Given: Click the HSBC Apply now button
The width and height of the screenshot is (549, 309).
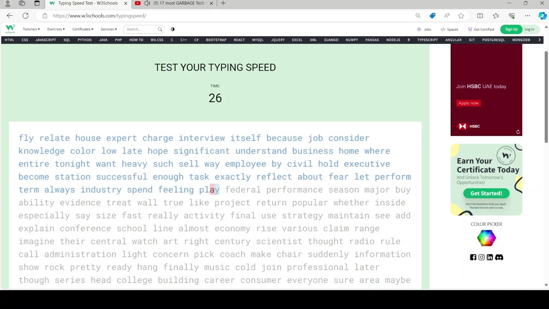Looking at the screenshot, I should click(x=468, y=103).
